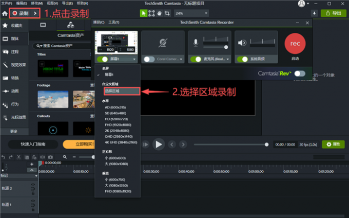Select the neon title thumbnail
The height and width of the screenshot is (218, 349).
tap(53, 68)
